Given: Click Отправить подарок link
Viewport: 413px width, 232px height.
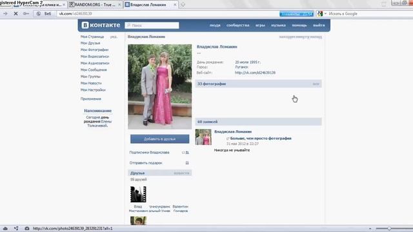Looking at the screenshot, I should (x=146, y=163).
